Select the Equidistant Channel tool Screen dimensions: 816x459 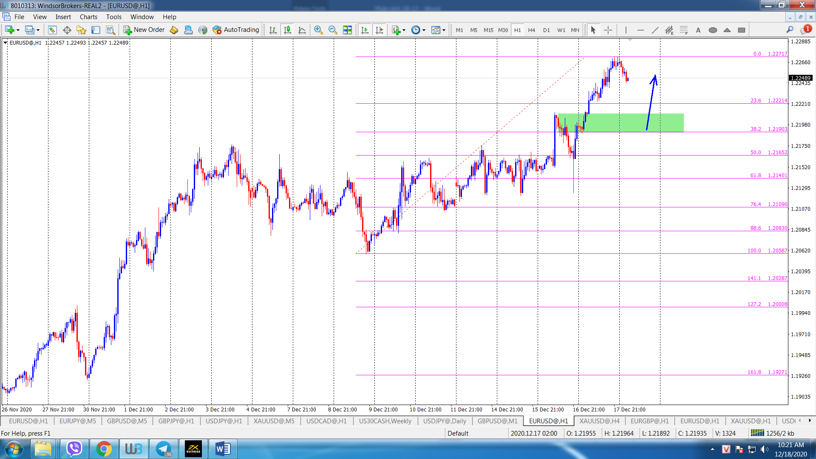pyautogui.click(x=669, y=30)
